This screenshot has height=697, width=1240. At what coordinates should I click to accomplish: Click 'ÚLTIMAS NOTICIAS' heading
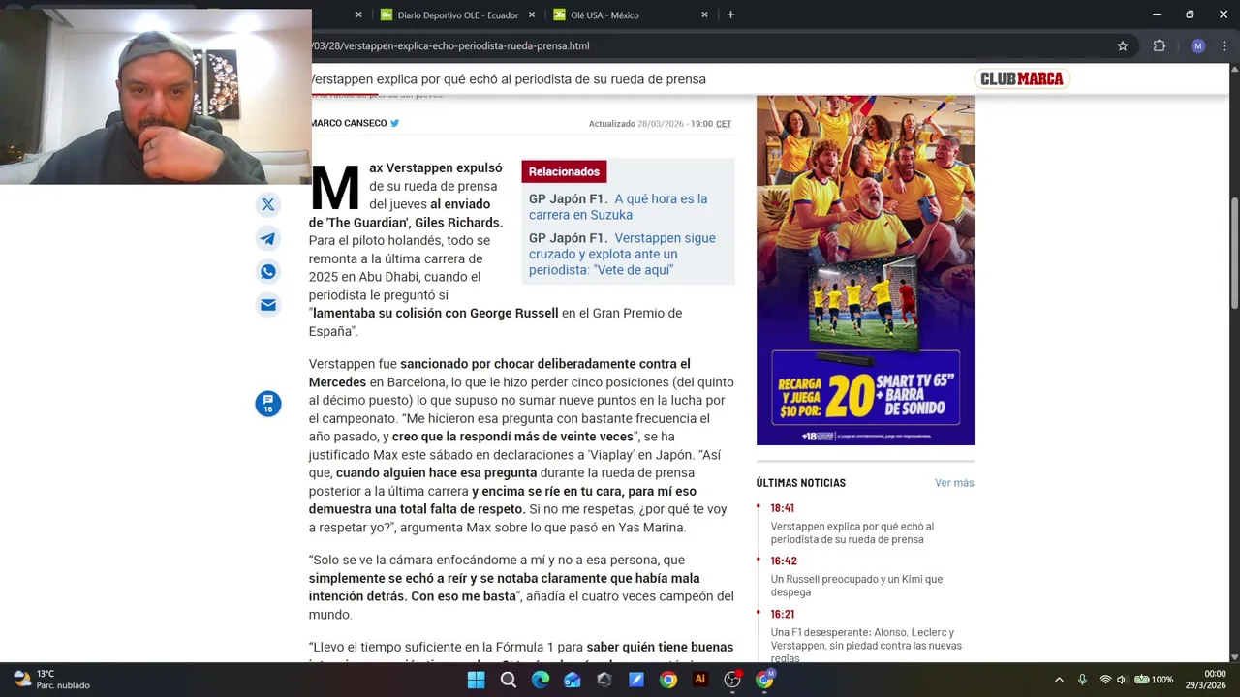801,483
